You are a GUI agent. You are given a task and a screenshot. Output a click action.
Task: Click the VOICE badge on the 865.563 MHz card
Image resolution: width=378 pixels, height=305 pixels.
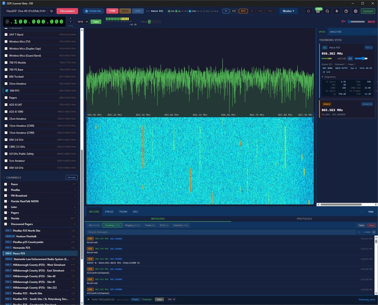[327, 104]
